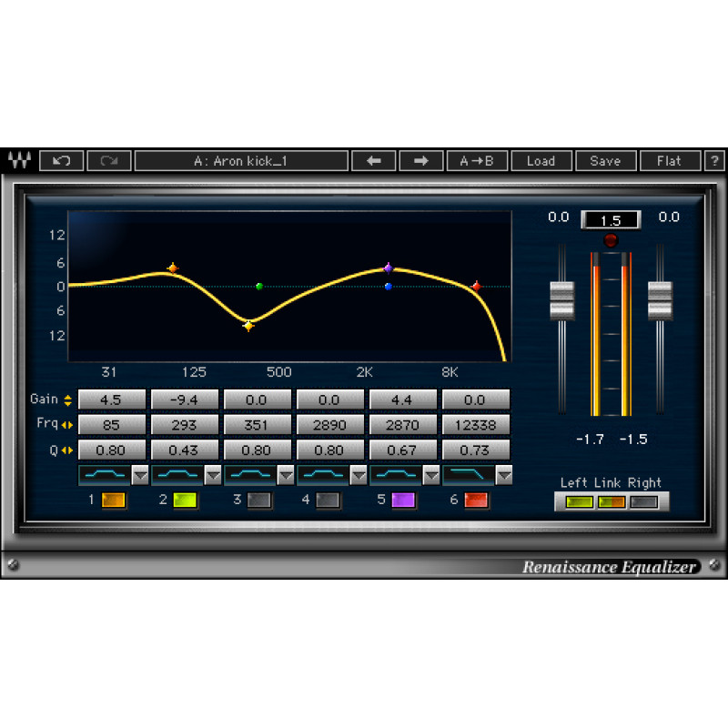Select the green band 3 marker on graph
Viewport: 728px width, 728px height.
[x=259, y=286]
